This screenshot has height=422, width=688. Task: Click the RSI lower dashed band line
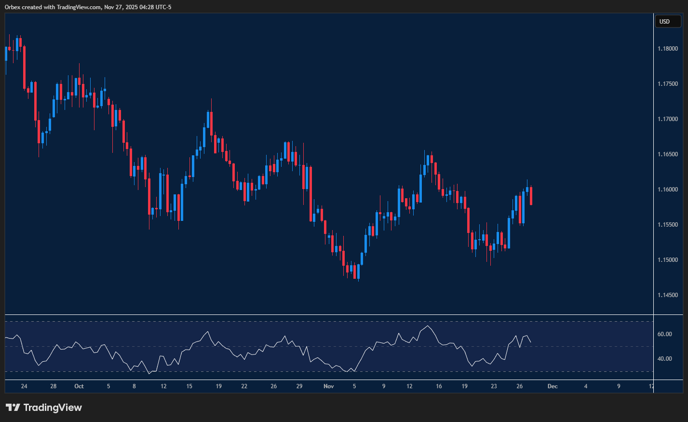coord(328,371)
